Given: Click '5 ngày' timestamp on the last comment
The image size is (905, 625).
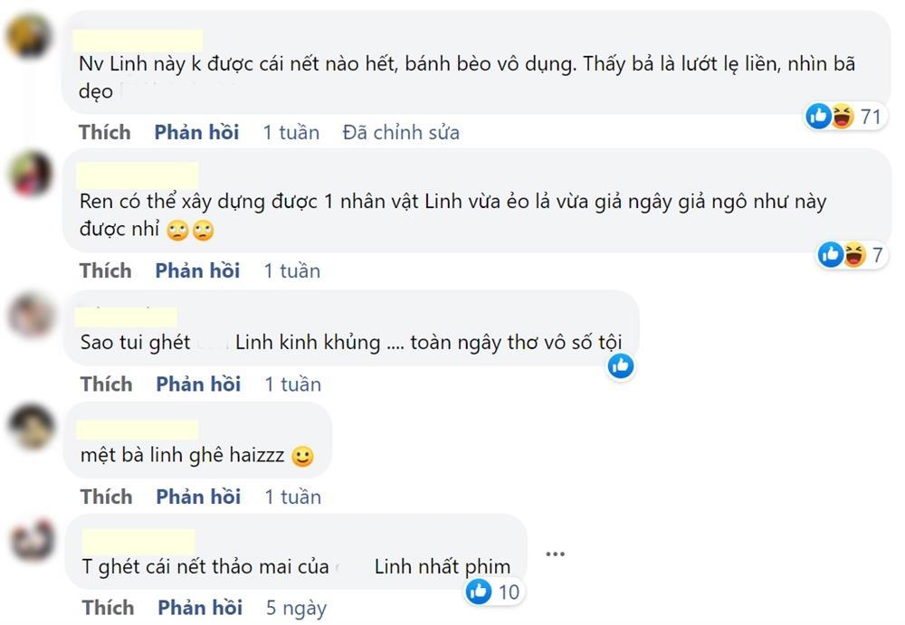Looking at the screenshot, I should [x=291, y=608].
